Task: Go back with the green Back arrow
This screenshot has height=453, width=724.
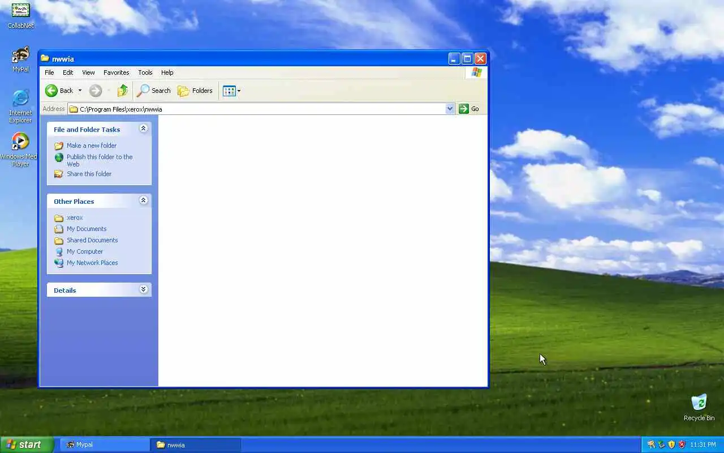Action: (59, 91)
